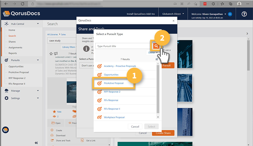Open sidebar RFP Response 2 item
The image size is (253, 146).
point(17,78)
